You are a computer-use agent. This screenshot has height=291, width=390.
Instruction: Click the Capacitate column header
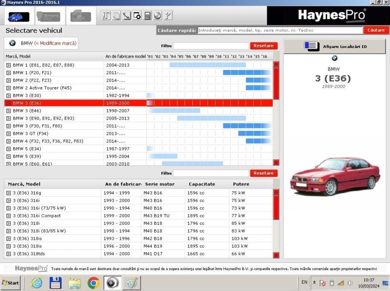click(x=202, y=184)
